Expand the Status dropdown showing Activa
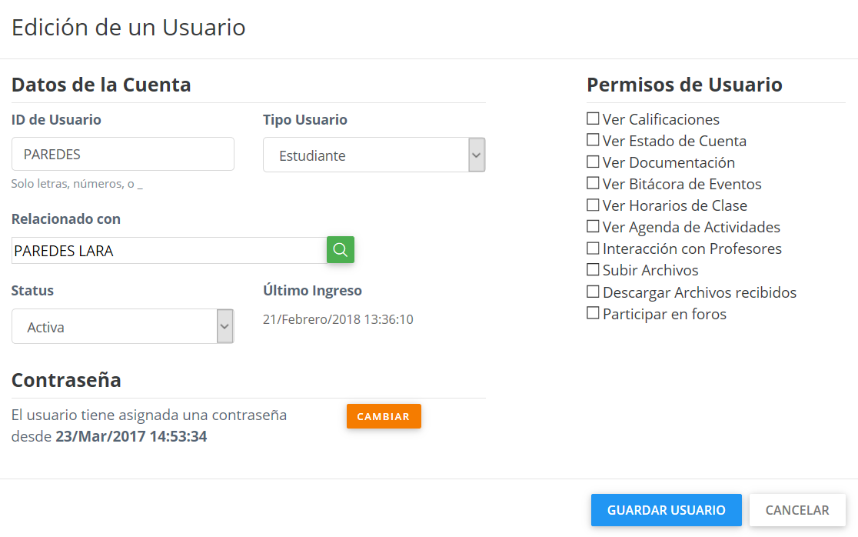858x537 pixels. coord(114,327)
